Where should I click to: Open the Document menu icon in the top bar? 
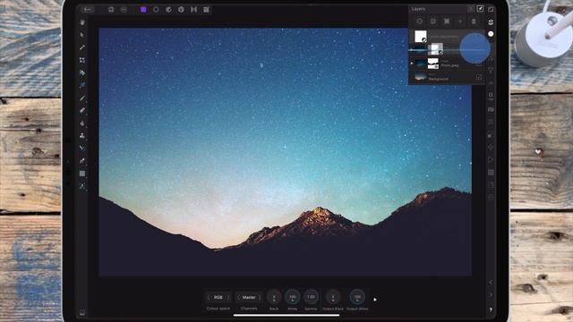111,10
